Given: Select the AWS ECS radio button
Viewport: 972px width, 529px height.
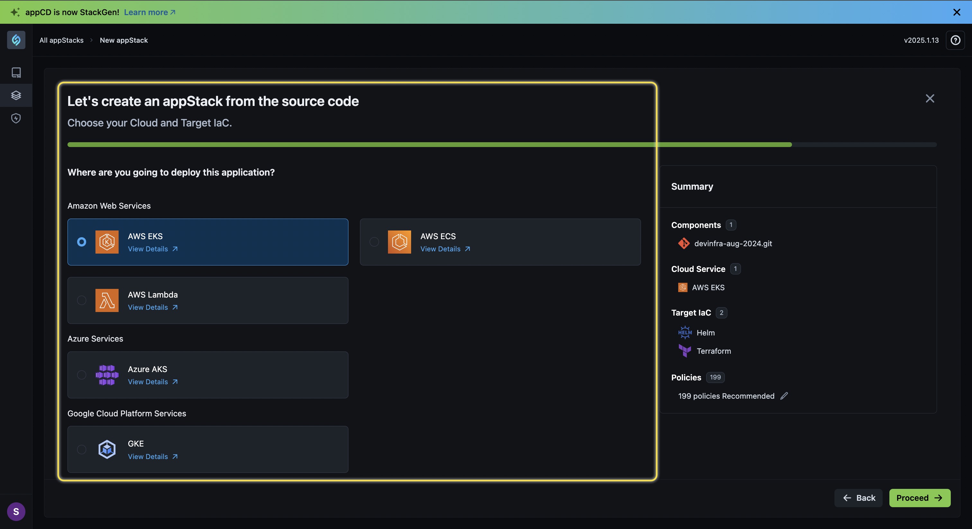Looking at the screenshot, I should (374, 242).
